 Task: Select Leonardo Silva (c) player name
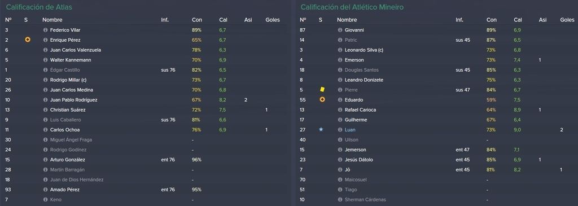(x=364, y=50)
